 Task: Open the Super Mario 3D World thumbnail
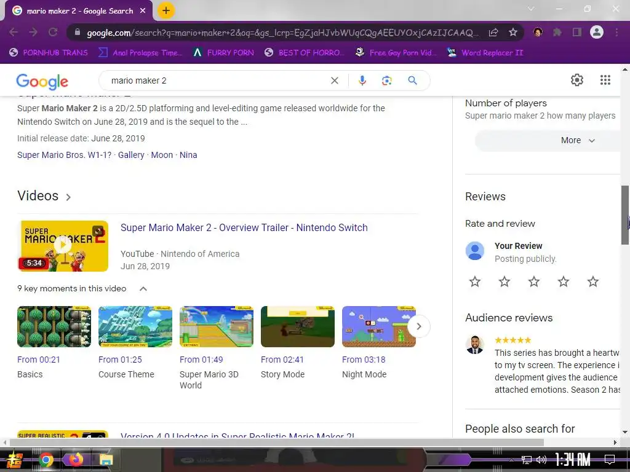point(217,327)
